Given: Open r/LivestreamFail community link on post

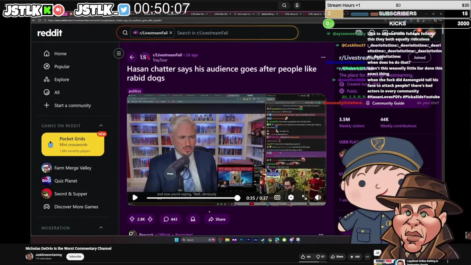Looking at the screenshot, I should pyautogui.click(x=167, y=55).
